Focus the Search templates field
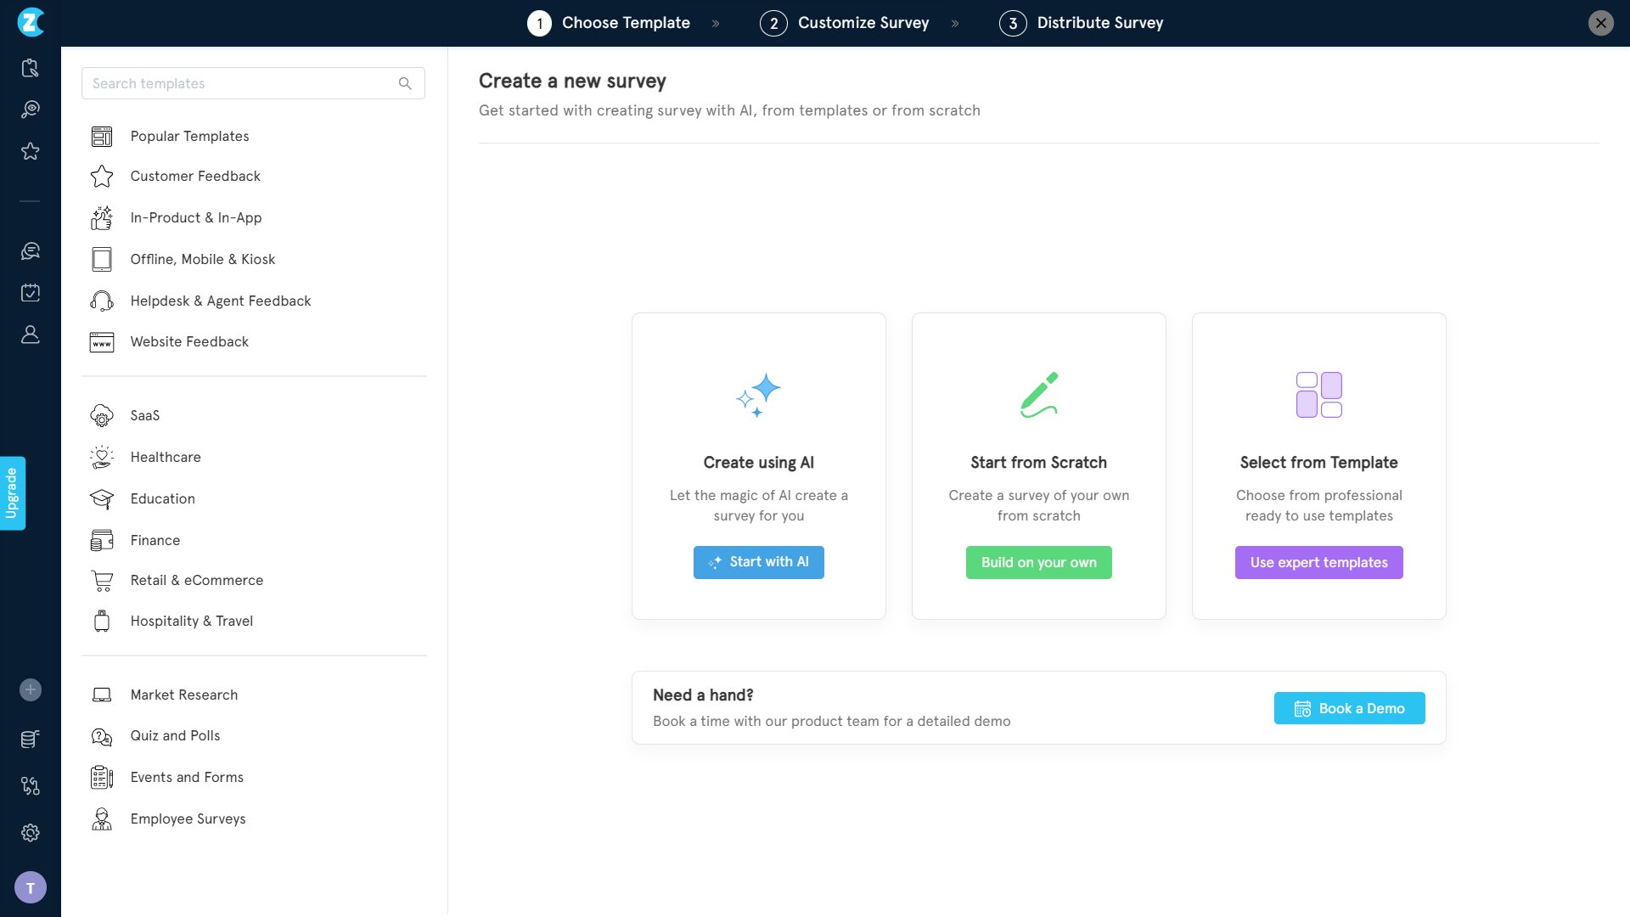Viewport: 1630px width, 917px height. click(253, 83)
